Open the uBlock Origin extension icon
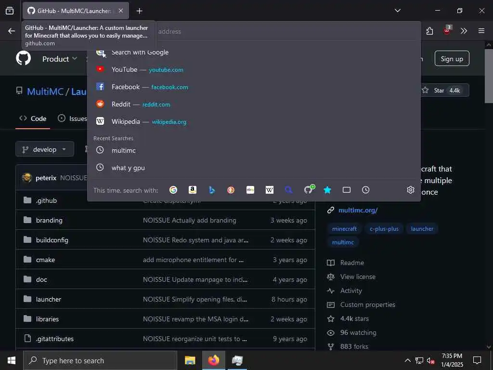 [x=447, y=30]
